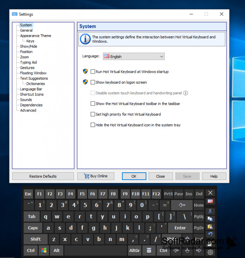
Task: Click shield icon next to Windows startup option
Action: [85, 71]
